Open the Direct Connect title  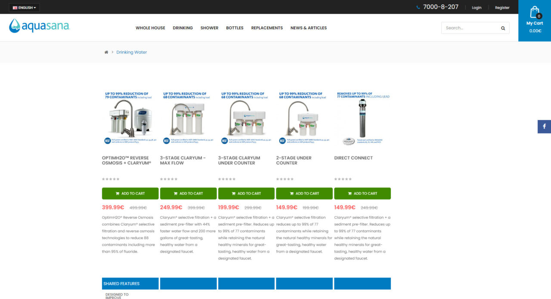(x=353, y=158)
